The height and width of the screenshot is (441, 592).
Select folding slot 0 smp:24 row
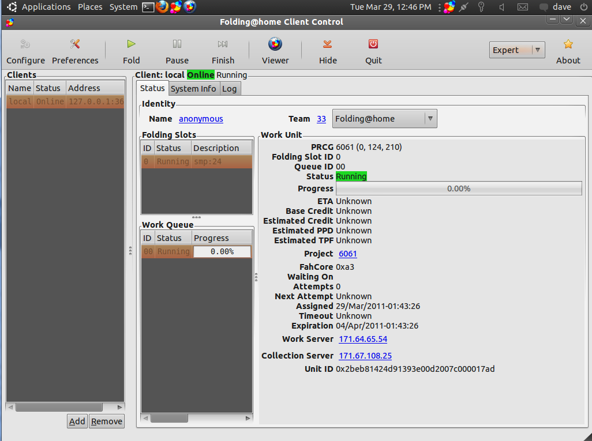click(x=197, y=161)
